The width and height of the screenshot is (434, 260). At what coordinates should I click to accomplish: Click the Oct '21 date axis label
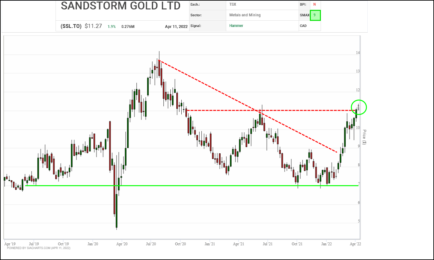[x=297, y=244]
